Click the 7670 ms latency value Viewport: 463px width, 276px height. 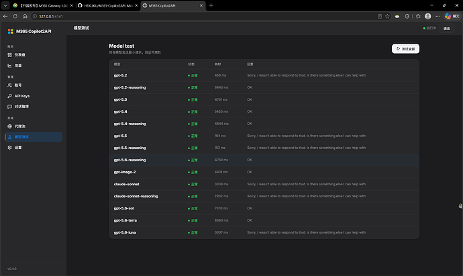(x=221, y=208)
